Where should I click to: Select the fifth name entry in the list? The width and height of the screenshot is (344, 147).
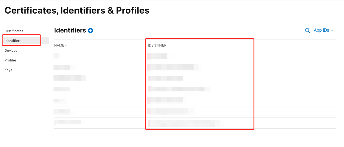59,100
